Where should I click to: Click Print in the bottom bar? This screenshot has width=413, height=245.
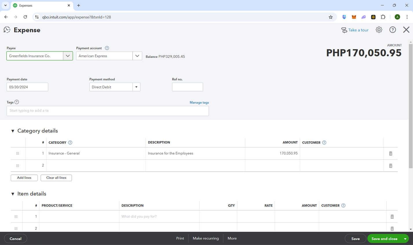click(180, 238)
